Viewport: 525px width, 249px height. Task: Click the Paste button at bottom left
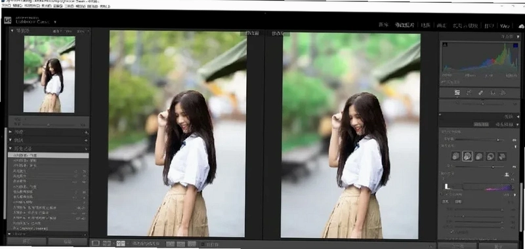[x=68, y=241]
